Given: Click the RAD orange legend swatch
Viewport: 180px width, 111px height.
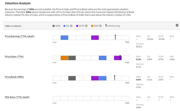Looking at the screenshot, I should click(92, 26).
